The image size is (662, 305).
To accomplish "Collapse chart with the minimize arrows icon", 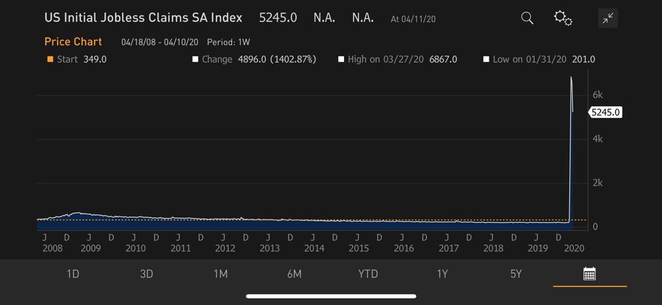I will [608, 18].
